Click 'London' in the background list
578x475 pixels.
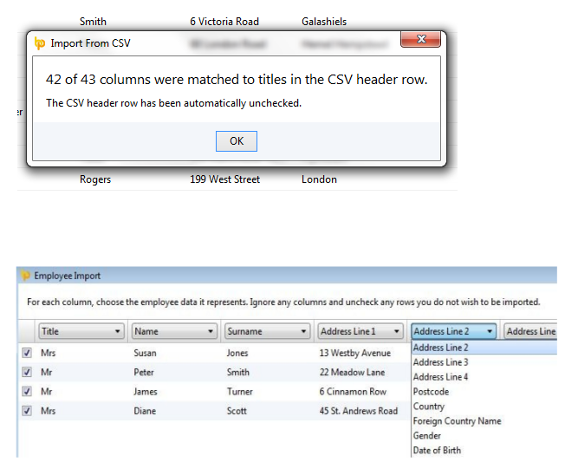pyautogui.click(x=319, y=179)
